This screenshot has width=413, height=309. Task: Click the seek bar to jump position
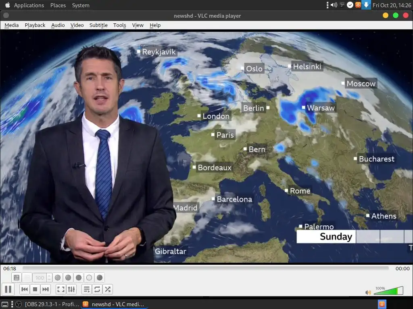tap(205, 268)
